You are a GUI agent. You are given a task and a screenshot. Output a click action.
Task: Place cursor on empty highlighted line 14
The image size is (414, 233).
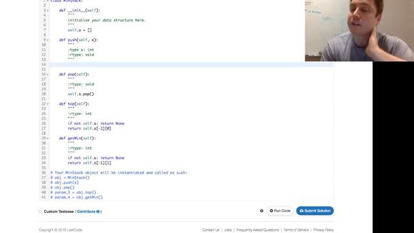point(191,65)
